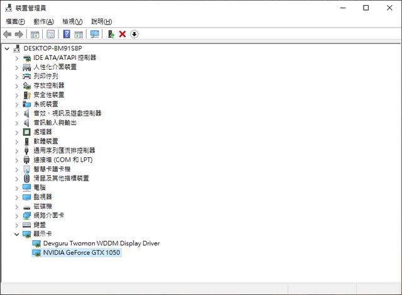Screen dimensions: 402x295
Task: Select NVIDIA GeForce GTX 1050 device
Action: coord(81,253)
